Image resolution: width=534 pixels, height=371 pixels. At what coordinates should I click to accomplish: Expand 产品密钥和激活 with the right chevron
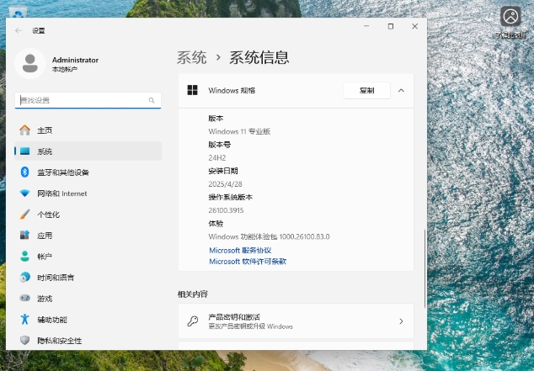(401, 321)
